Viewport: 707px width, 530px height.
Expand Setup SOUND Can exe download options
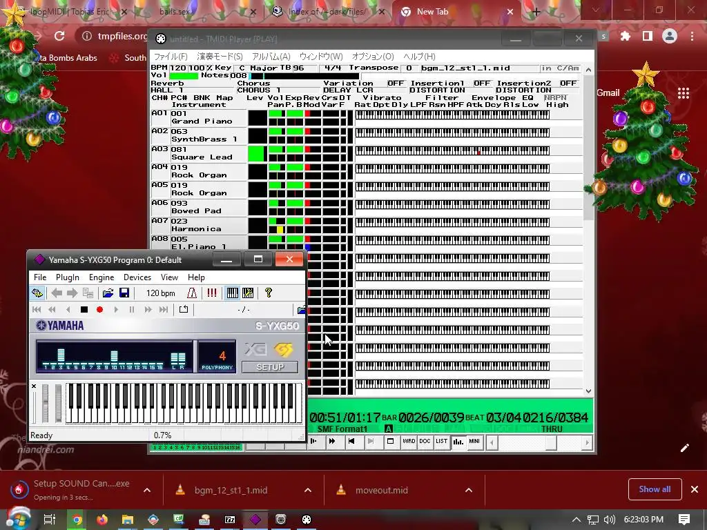pyautogui.click(x=147, y=490)
